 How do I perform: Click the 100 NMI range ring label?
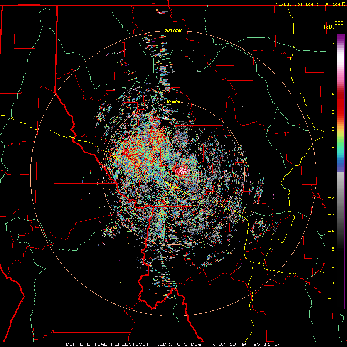point(173,30)
